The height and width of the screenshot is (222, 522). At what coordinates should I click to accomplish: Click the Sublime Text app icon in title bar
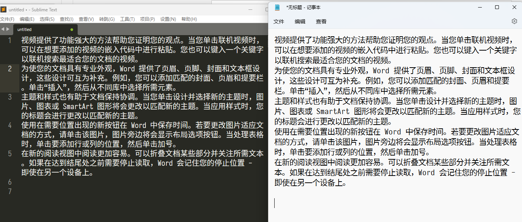(x=3, y=10)
